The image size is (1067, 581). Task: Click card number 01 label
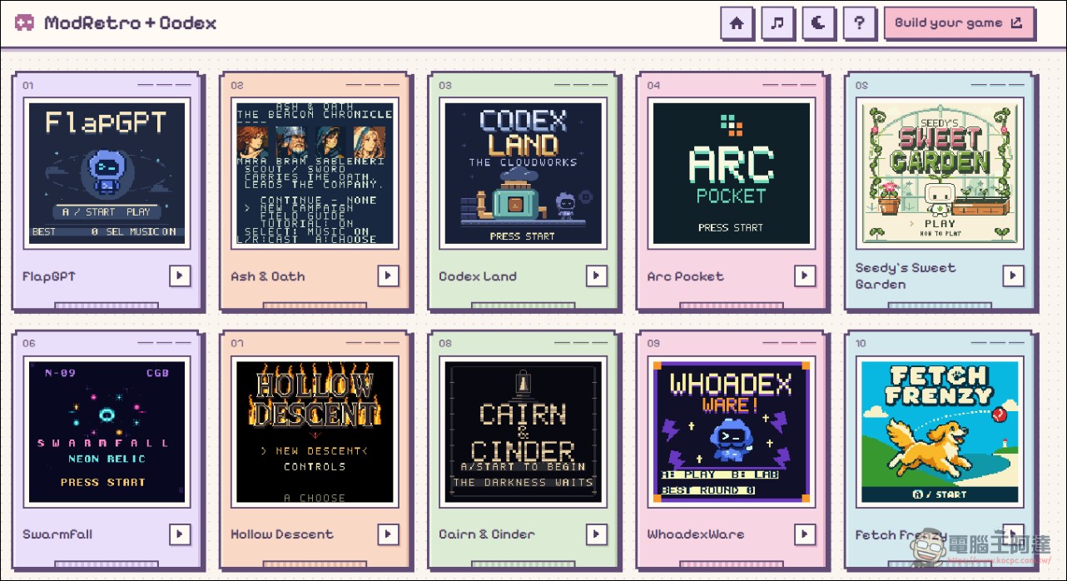tap(28, 86)
